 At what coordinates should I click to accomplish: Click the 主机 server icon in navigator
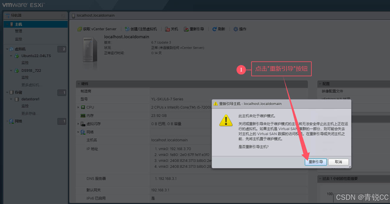tap(11, 24)
